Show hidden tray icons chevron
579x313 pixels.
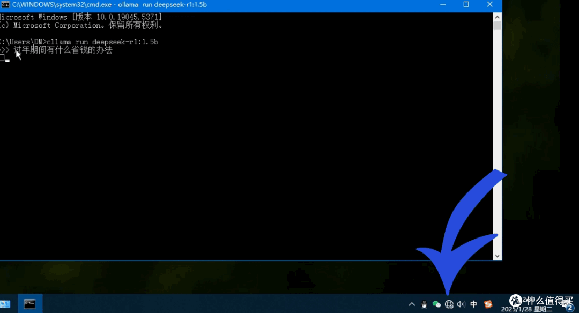tap(412, 304)
